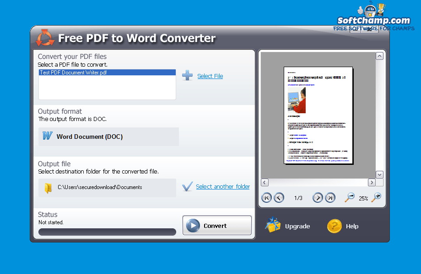Screen dimensions: 421x274
Task: Start conversion with the Convert button
Action: [217, 226]
